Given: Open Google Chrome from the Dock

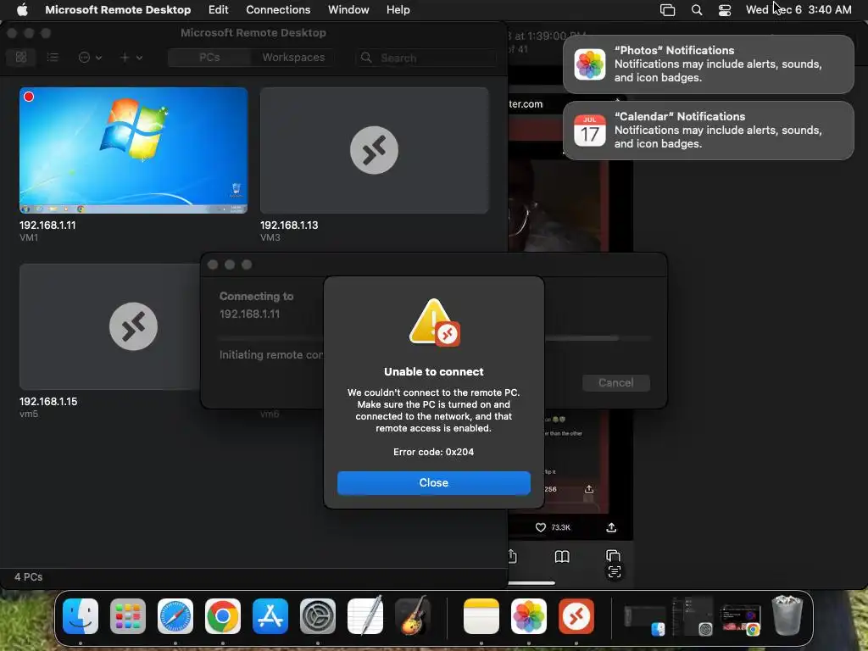Looking at the screenshot, I should coord(223,616).
